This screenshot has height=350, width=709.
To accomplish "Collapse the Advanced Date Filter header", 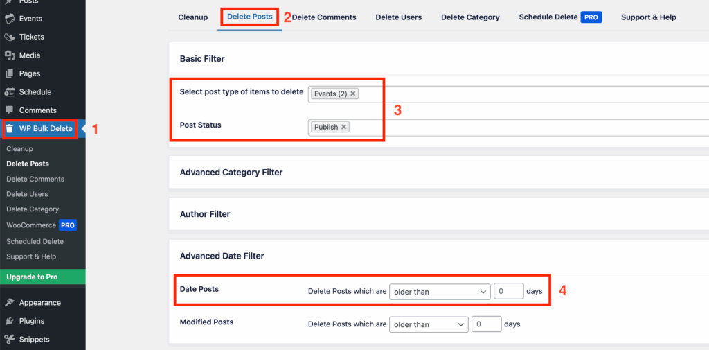I will [438, 256].
